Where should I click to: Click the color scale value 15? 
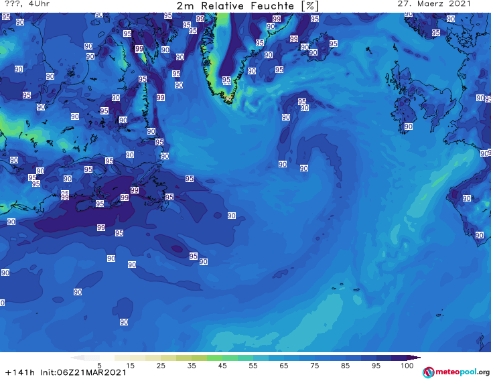point(130,366)
